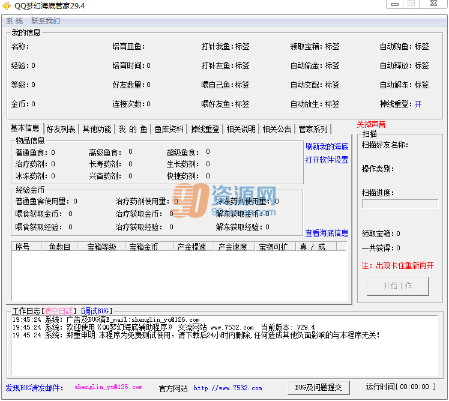This screenshot has height=401, width=449.
Task: Click the 喂好友鱼 标签 value
Action: 243,104
